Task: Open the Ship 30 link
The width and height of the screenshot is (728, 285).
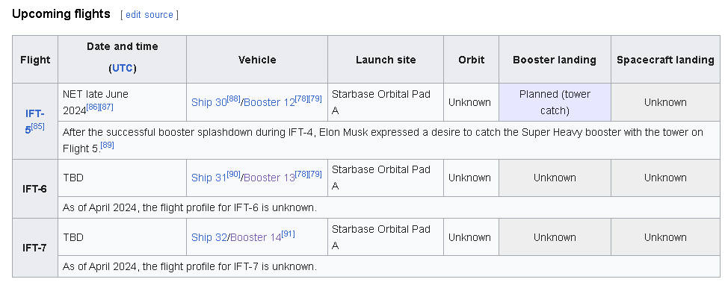Action: (x=209, y=102)
